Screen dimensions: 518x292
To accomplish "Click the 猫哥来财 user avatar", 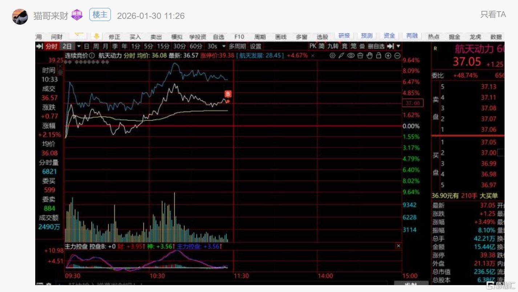I will point(20,16).
